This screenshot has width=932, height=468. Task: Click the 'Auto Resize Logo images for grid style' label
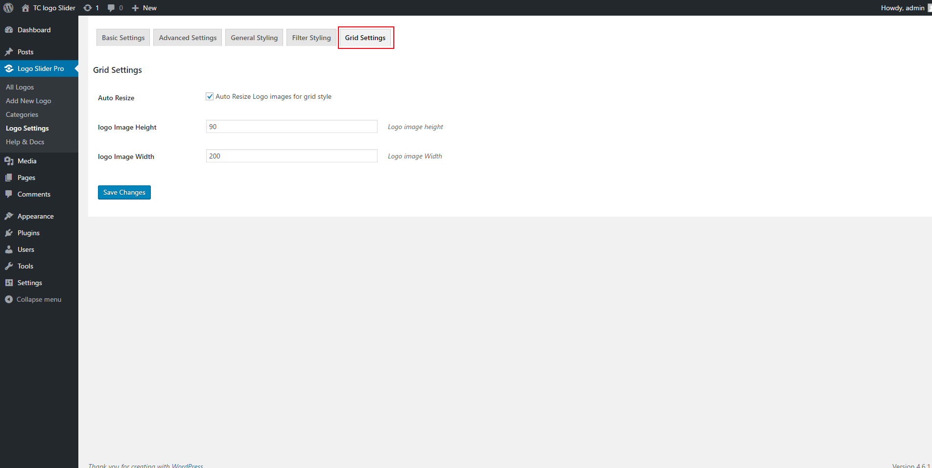[273, 96]
